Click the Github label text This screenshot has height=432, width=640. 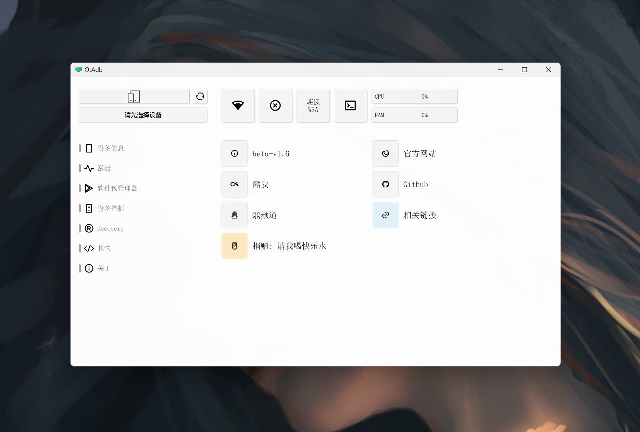tap(416, 185)
